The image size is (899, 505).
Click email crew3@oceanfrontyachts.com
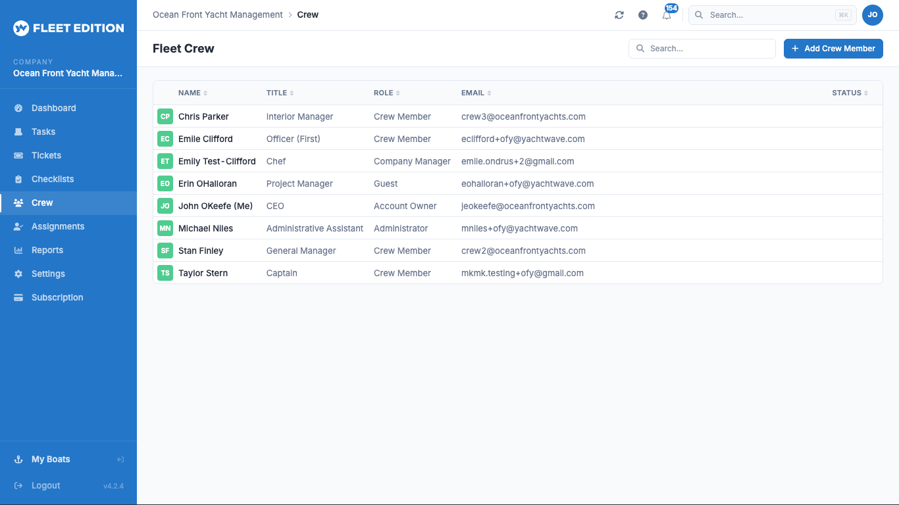coord(523,116)
